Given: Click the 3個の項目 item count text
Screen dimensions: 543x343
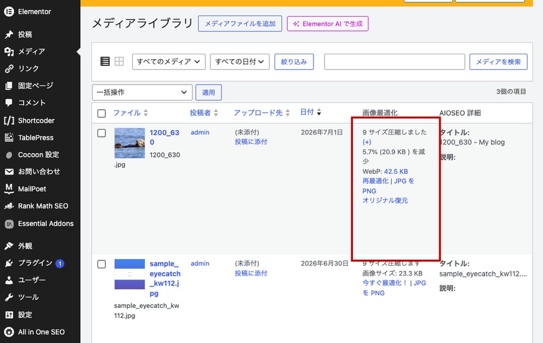Looking at the screenshot, I should pyautogui.click(x=511, y=91).
